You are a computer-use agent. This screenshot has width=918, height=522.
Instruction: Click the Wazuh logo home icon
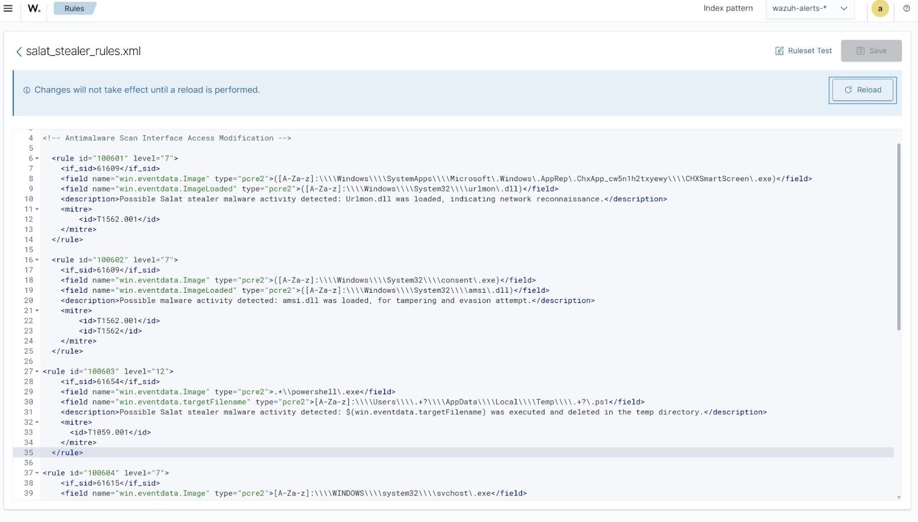click(x=34, y=9)
